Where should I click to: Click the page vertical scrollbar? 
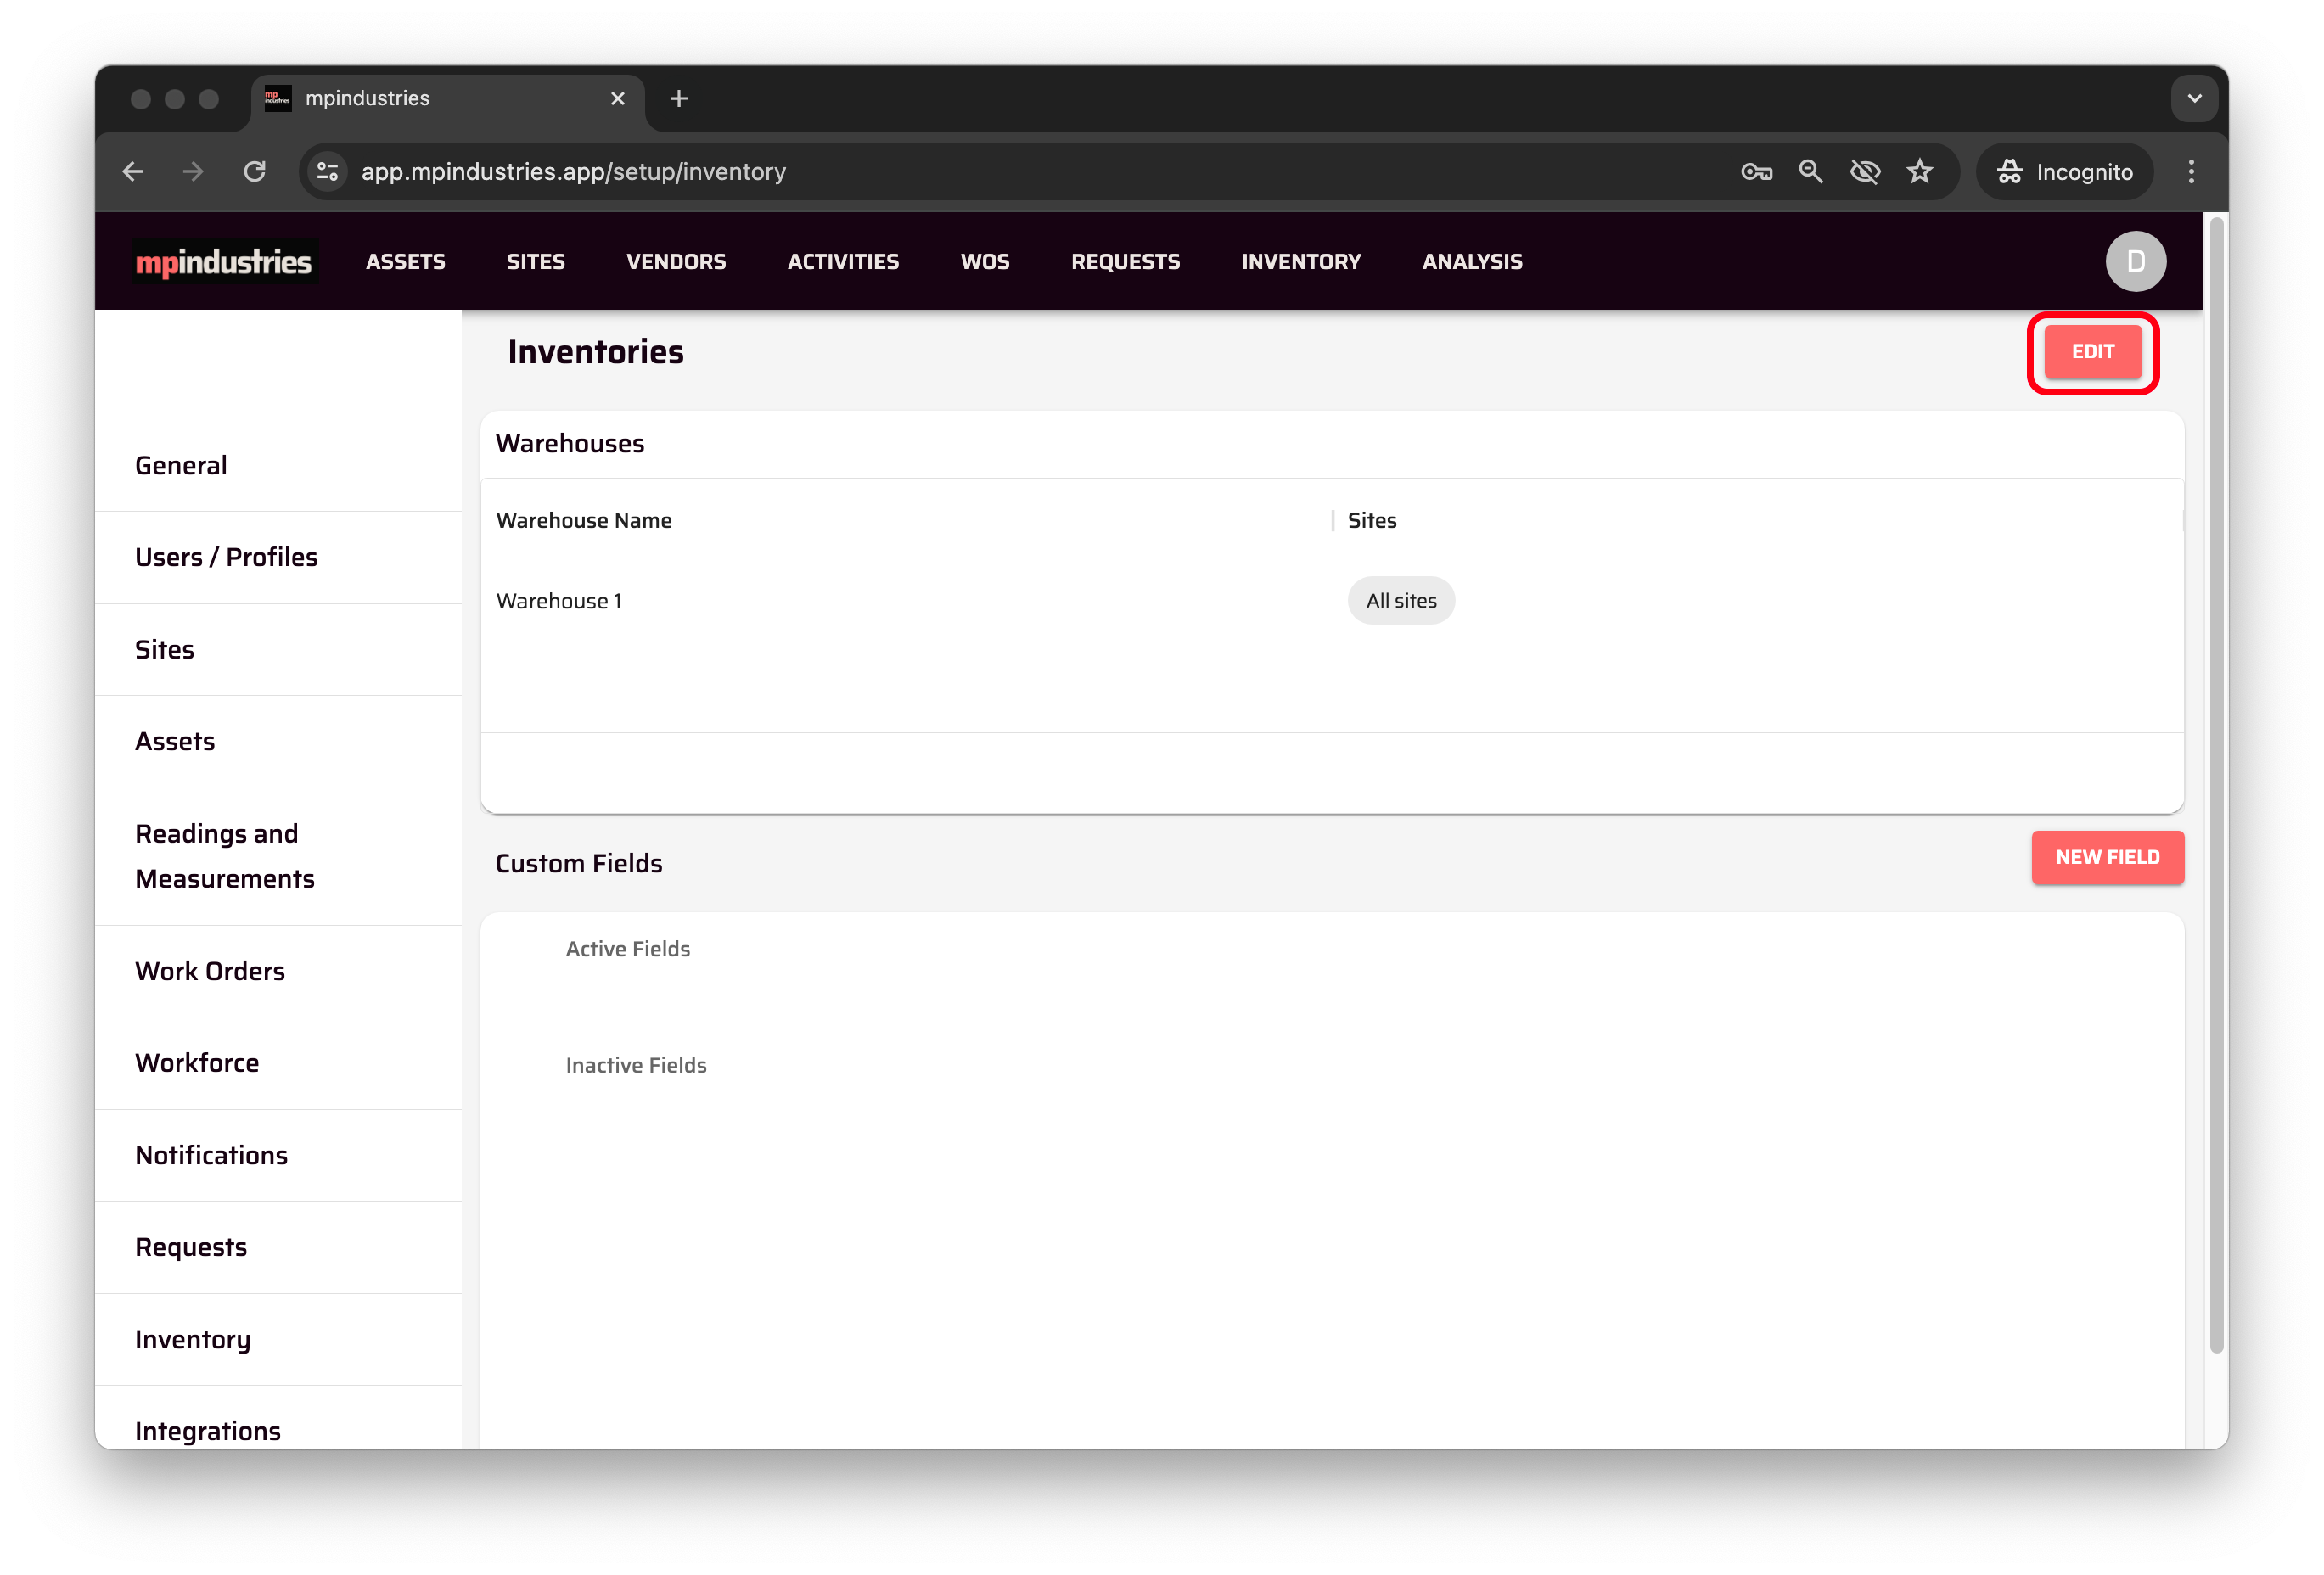(x=2216, y=785)
